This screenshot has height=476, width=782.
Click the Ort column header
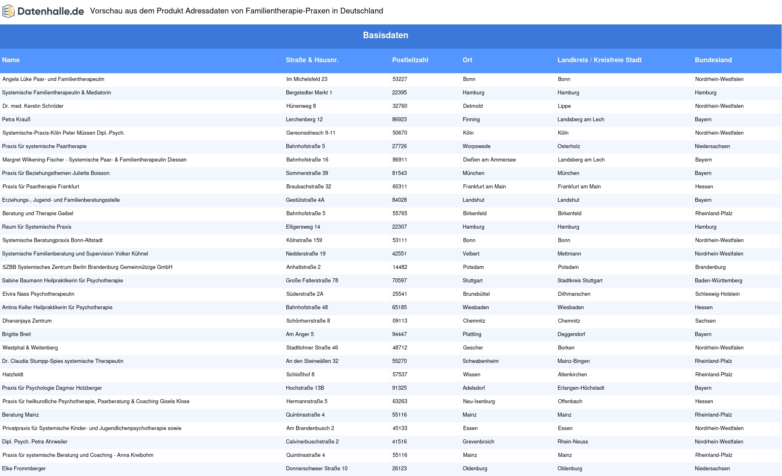[467, 60]
